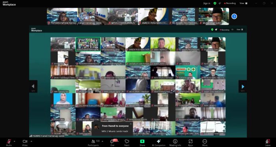Open the Chat panel
This screenshot has width=276, height=147.
112,142
